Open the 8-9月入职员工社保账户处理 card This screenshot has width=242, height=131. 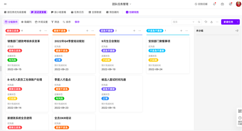coord(27,94)
